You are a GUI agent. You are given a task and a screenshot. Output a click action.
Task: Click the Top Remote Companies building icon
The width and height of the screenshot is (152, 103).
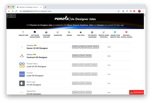92,32
